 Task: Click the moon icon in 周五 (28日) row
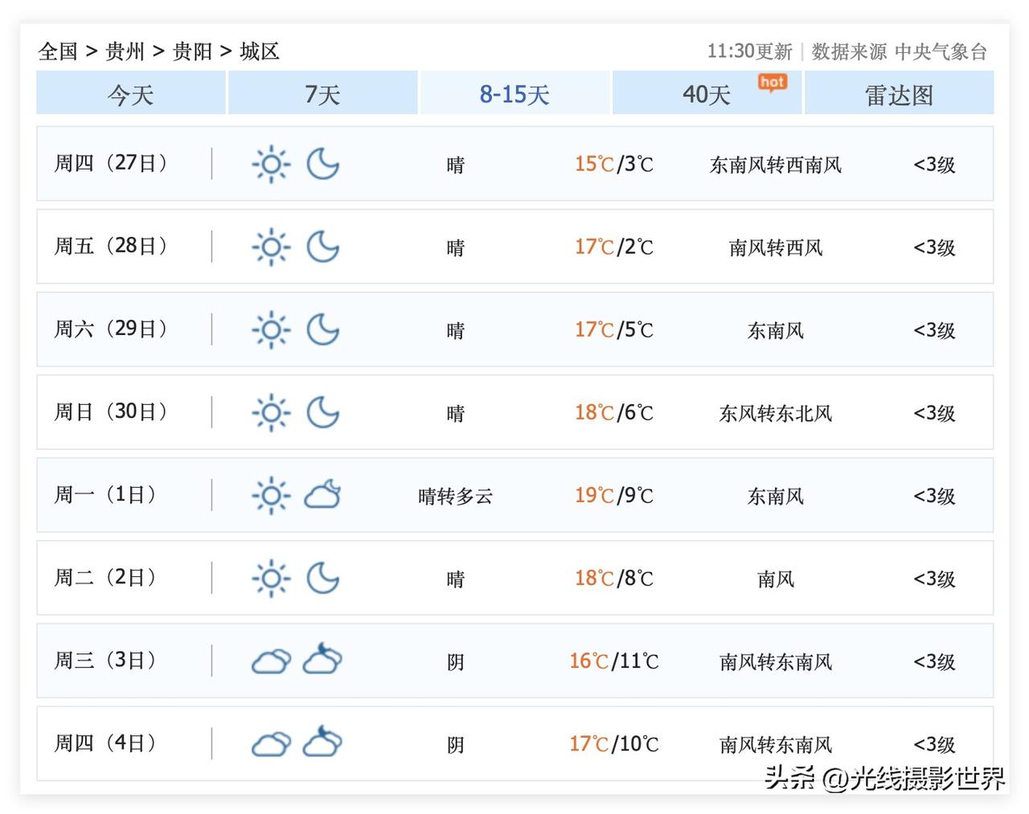(323, 247)
